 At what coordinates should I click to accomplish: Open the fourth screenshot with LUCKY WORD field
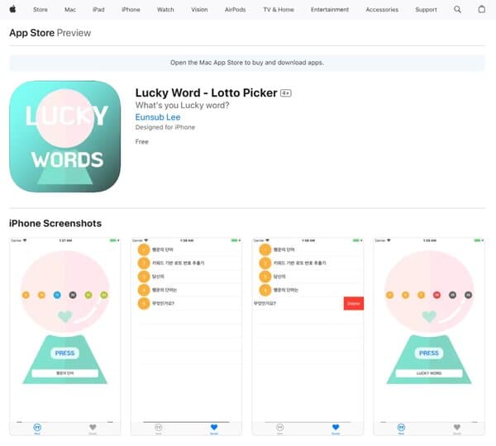coord(429,337)
